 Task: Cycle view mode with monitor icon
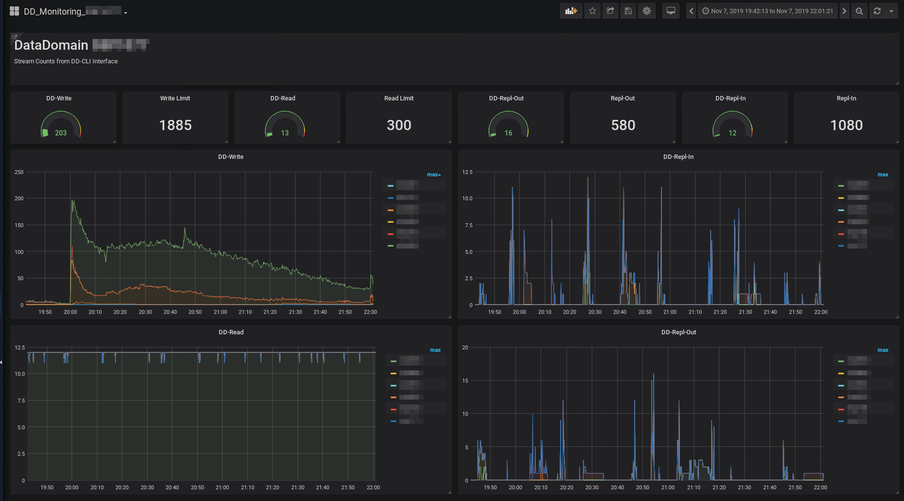coord(671,11)
